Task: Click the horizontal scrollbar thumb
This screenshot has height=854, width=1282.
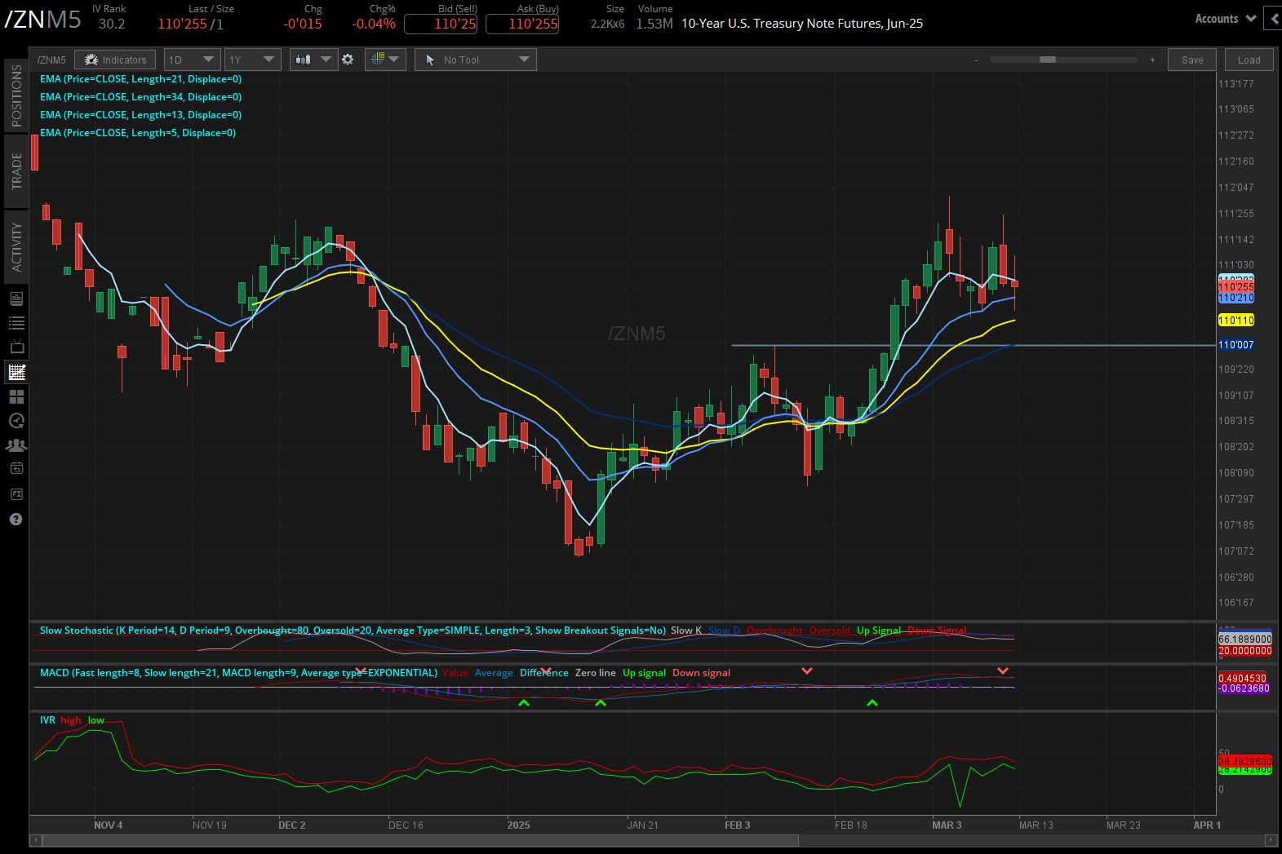Action: 420,840
